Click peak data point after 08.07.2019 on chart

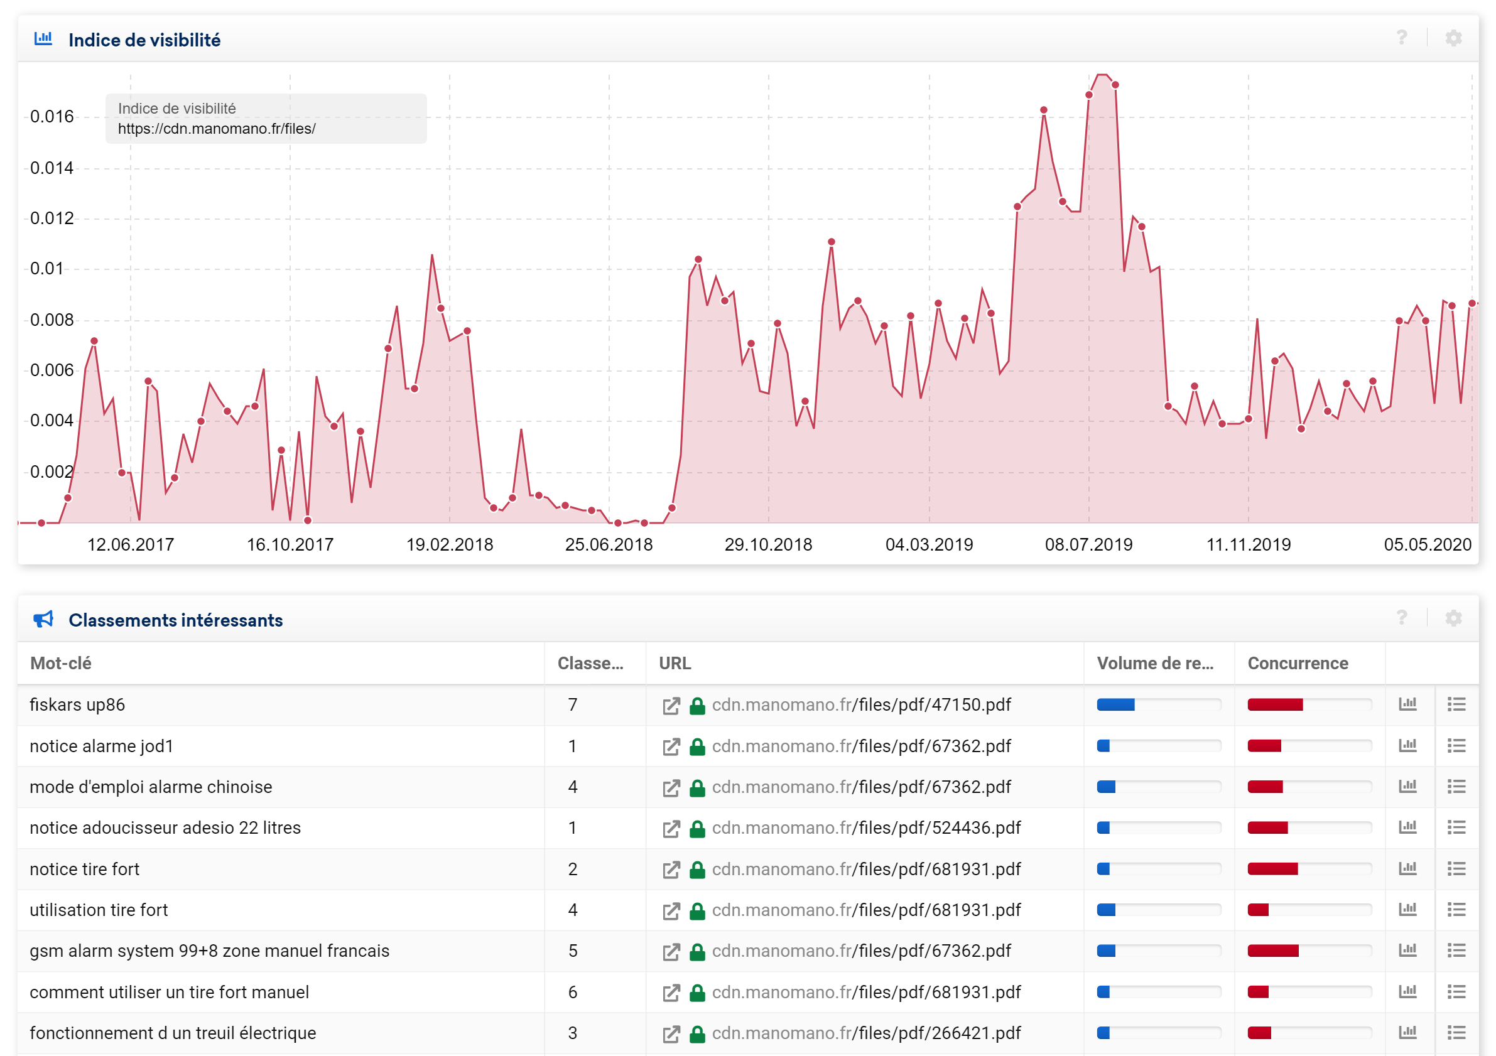(1115, 85)
